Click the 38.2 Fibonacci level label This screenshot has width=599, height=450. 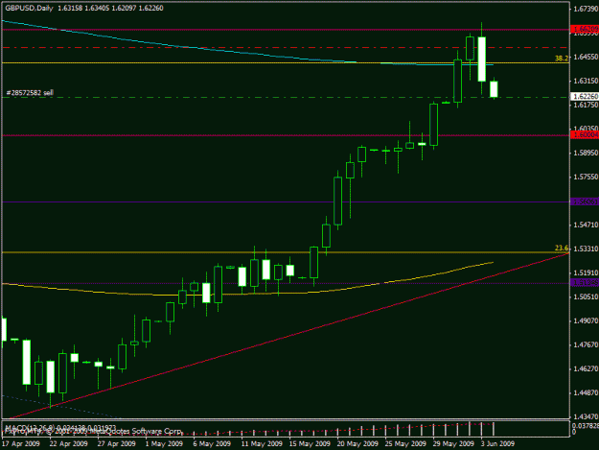tap(562, 58)
